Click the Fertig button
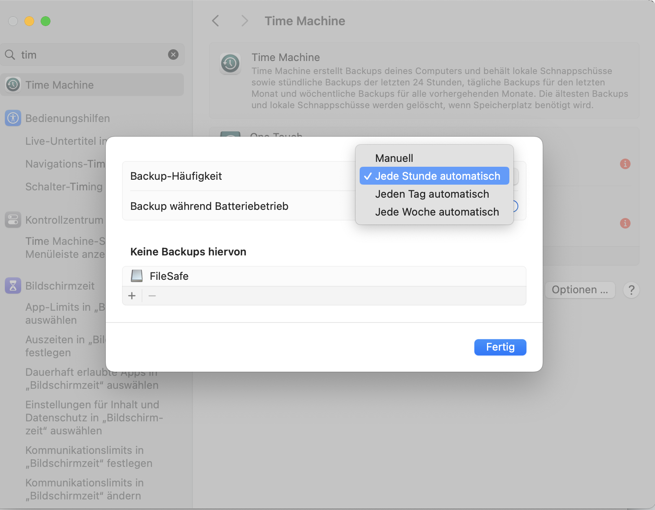 (x=500, y=347)
